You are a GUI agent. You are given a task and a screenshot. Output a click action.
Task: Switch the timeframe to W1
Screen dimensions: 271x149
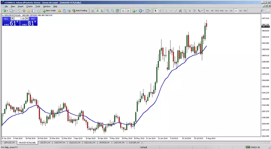click(x=241, y=11)
